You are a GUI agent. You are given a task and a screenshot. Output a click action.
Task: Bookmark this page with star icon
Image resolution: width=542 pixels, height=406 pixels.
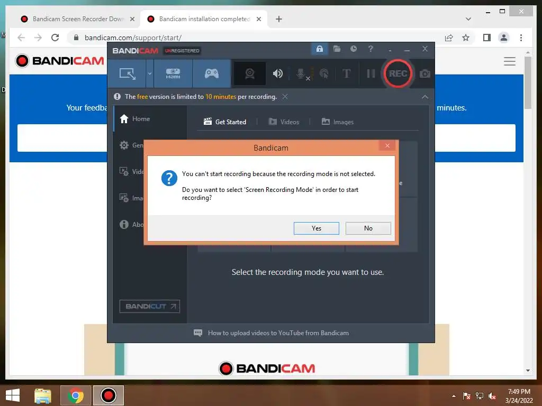[466, 38]
